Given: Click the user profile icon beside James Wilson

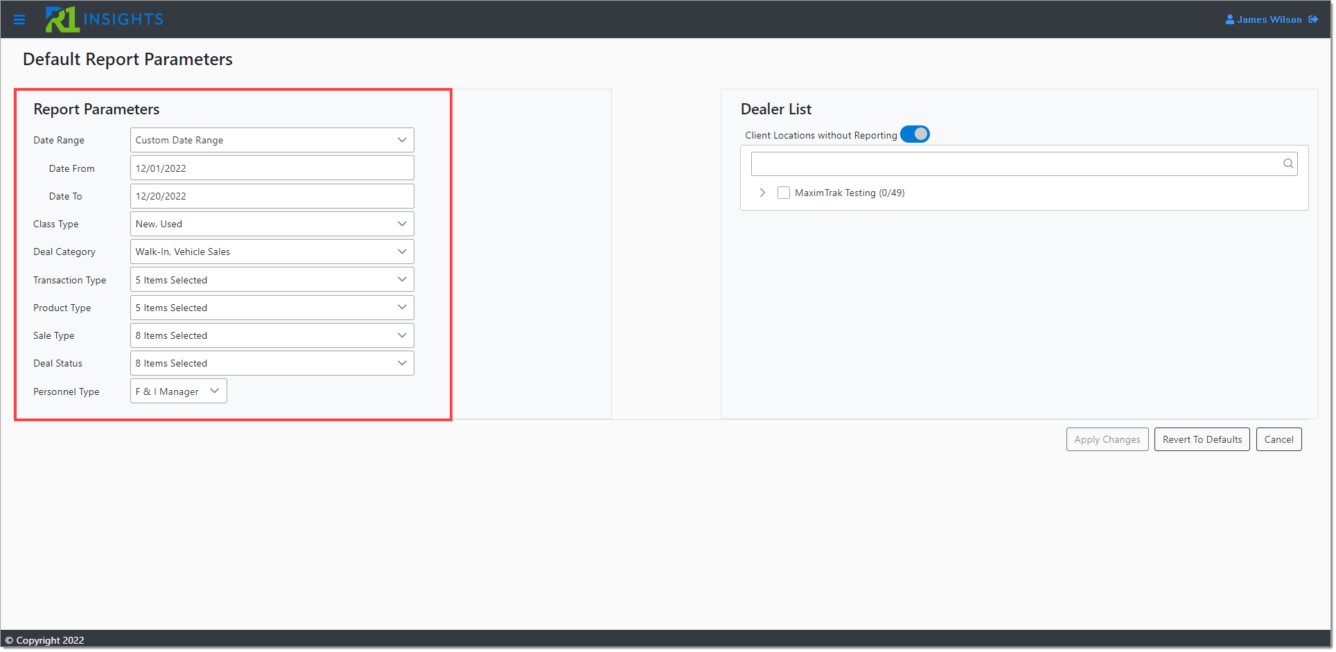Looking at the screenshot, I should pos(1229,19).
